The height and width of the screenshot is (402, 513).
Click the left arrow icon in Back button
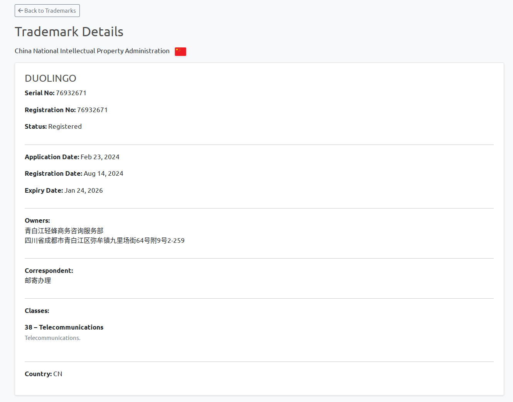pyautogui.click(x=20, y=10)
